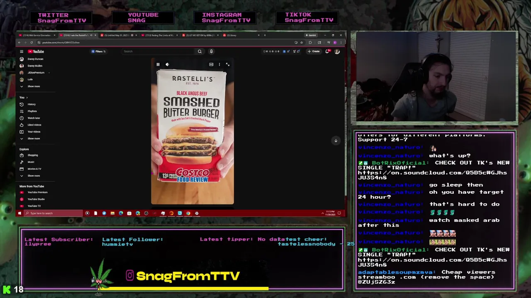
Task: Enter fullscreen on the Shorts player
Action: [227, 64]
